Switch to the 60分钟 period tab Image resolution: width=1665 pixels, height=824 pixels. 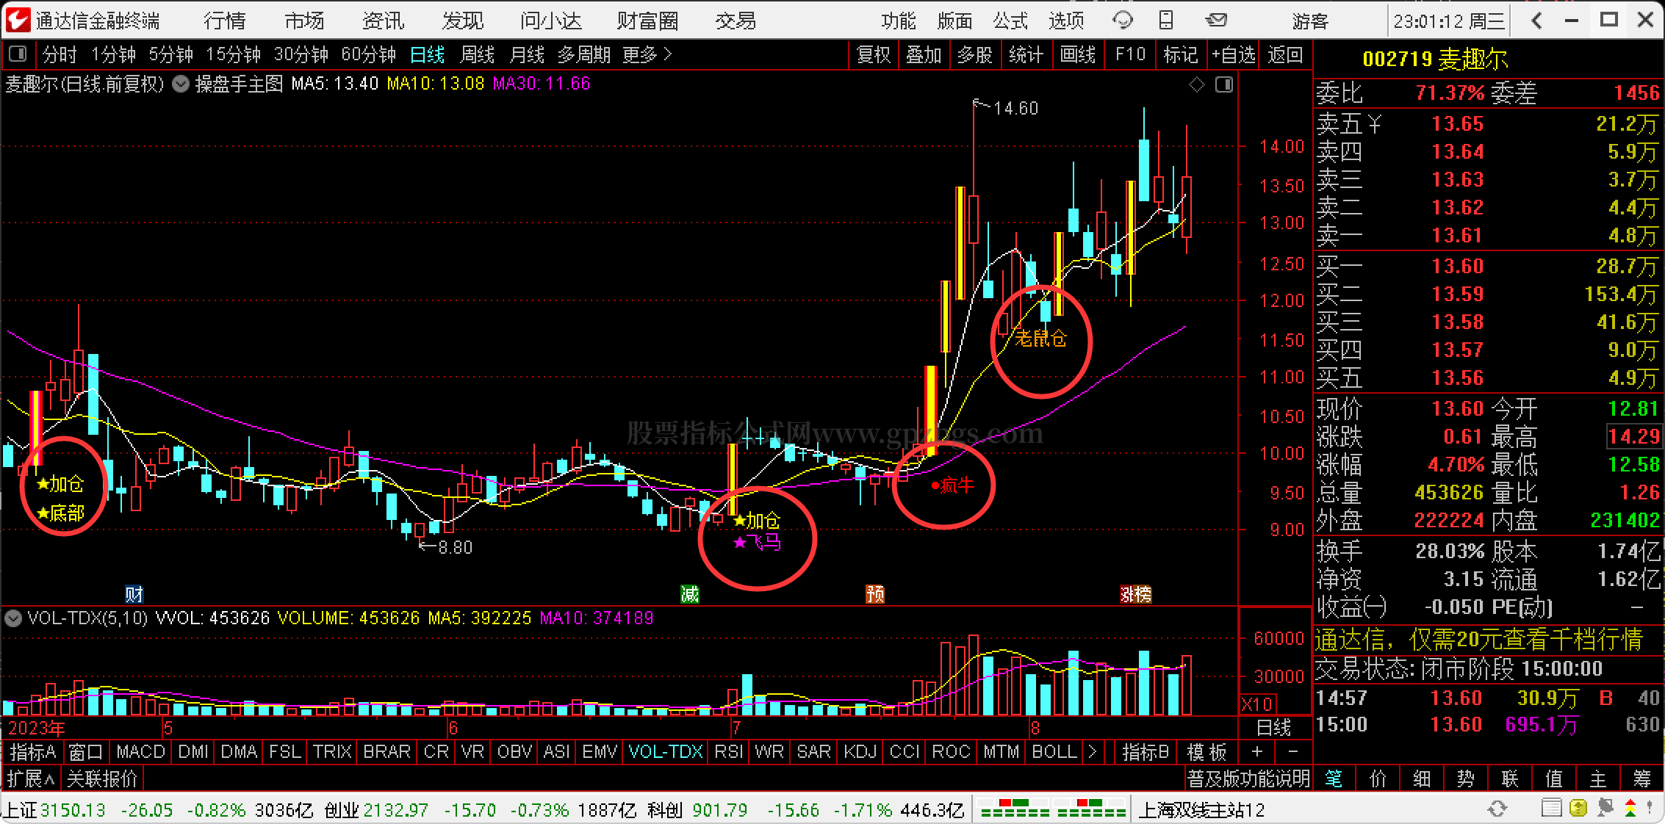(x=368, y=54)
